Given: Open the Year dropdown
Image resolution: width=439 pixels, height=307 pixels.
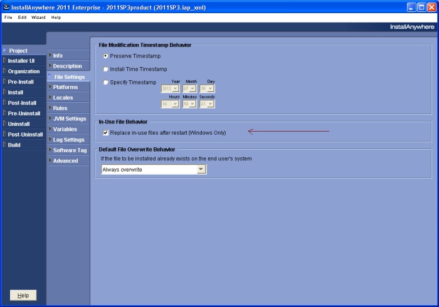Looking at the screenshot, I should pyautogui.click(x=170, y=88).
